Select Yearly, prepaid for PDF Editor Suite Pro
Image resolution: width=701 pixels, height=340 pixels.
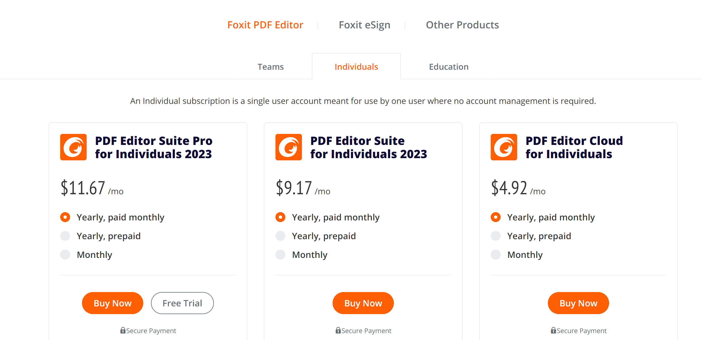65,236
